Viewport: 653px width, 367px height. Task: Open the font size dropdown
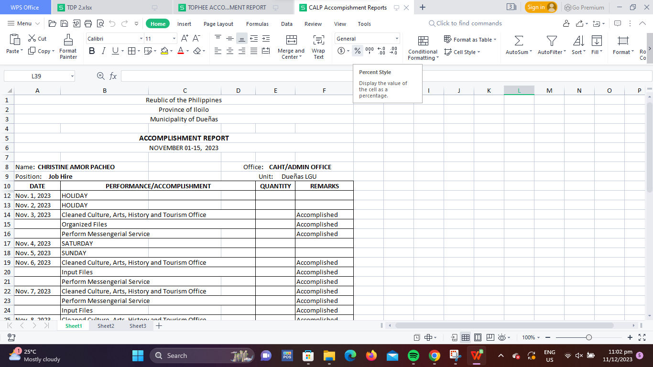174,38
